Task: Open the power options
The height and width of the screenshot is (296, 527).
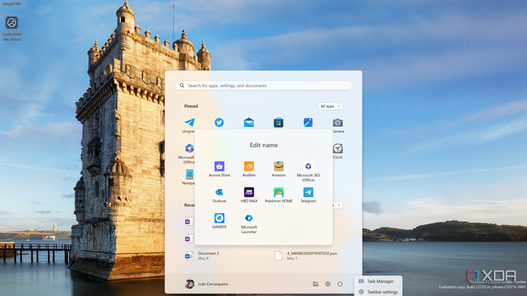Action: tap(340, 284)
